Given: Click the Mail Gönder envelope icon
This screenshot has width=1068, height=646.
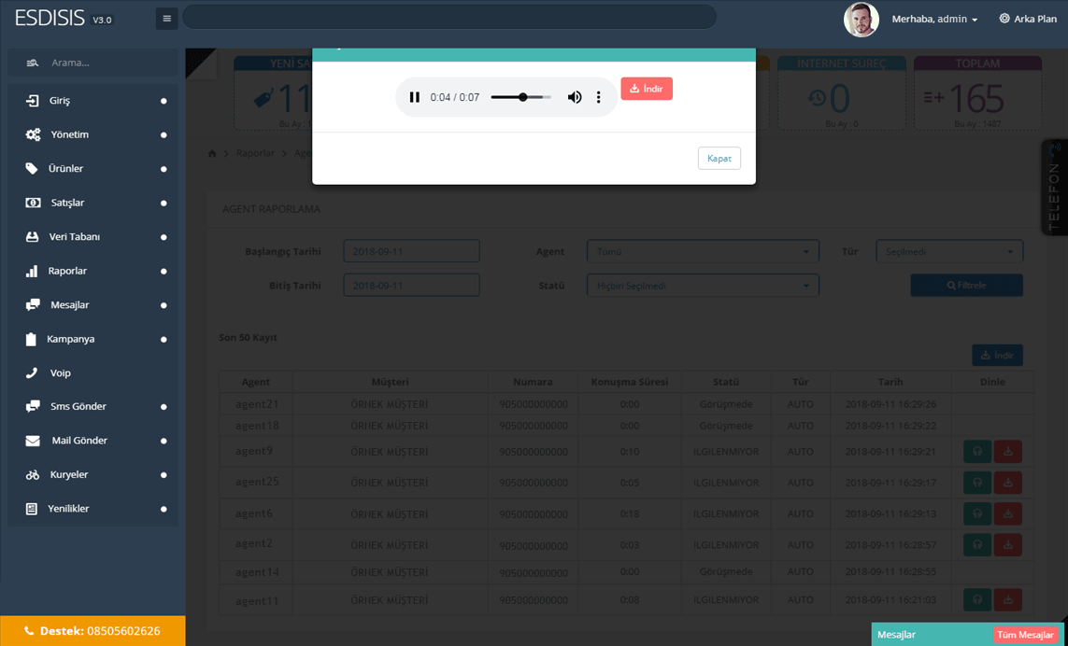Looking at the screenshot, I should coord(32,441).
